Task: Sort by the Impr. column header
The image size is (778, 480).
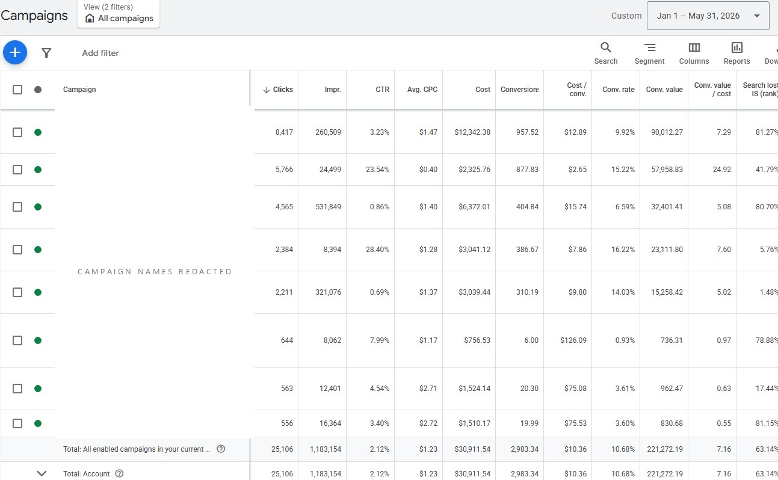Action: tap(333, 90)
